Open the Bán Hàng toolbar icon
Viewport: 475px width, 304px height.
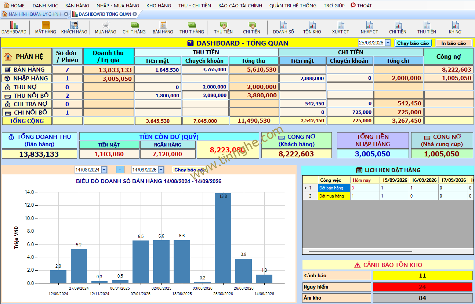(x=163, y=28)
